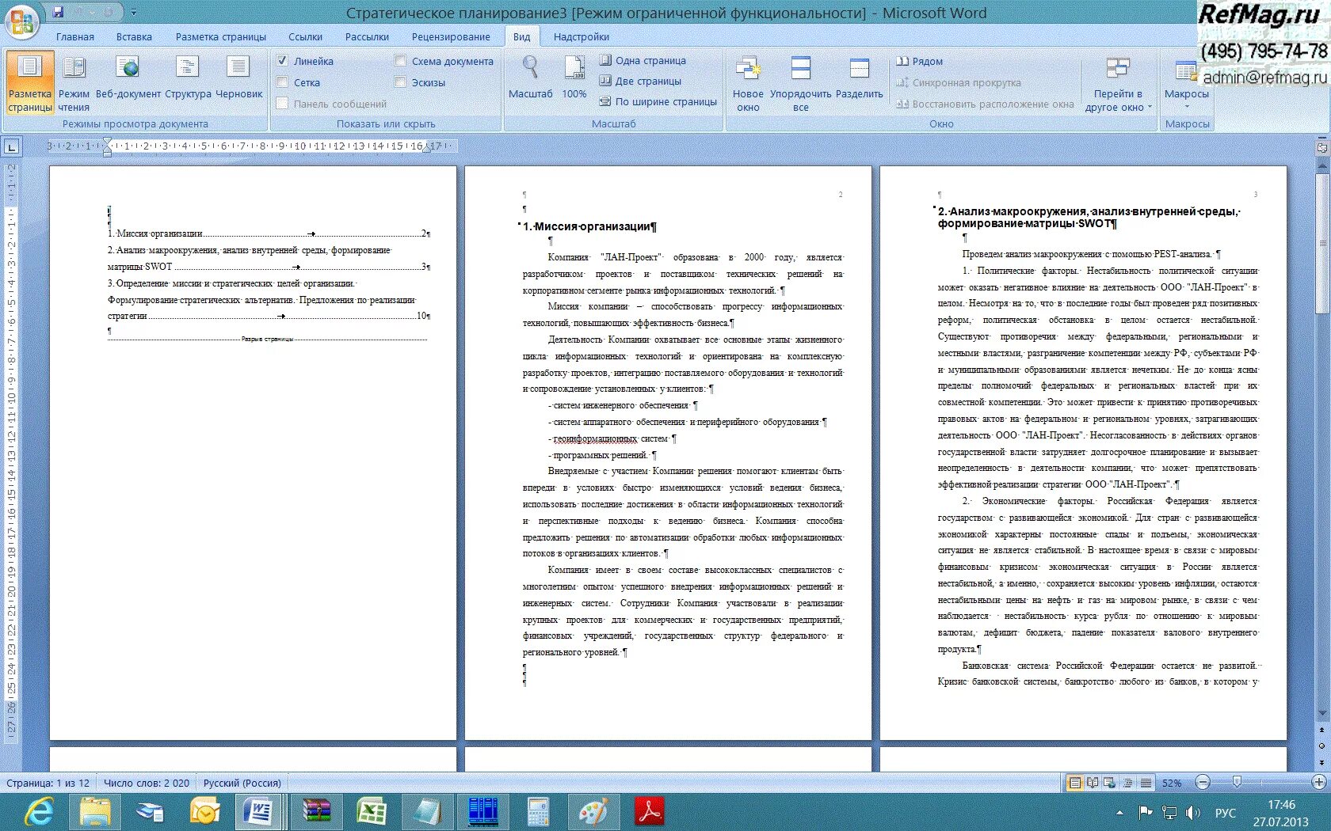Open Новое окно
The image size is (1331, 831).
pyautogui.click(x=748, y=82)
